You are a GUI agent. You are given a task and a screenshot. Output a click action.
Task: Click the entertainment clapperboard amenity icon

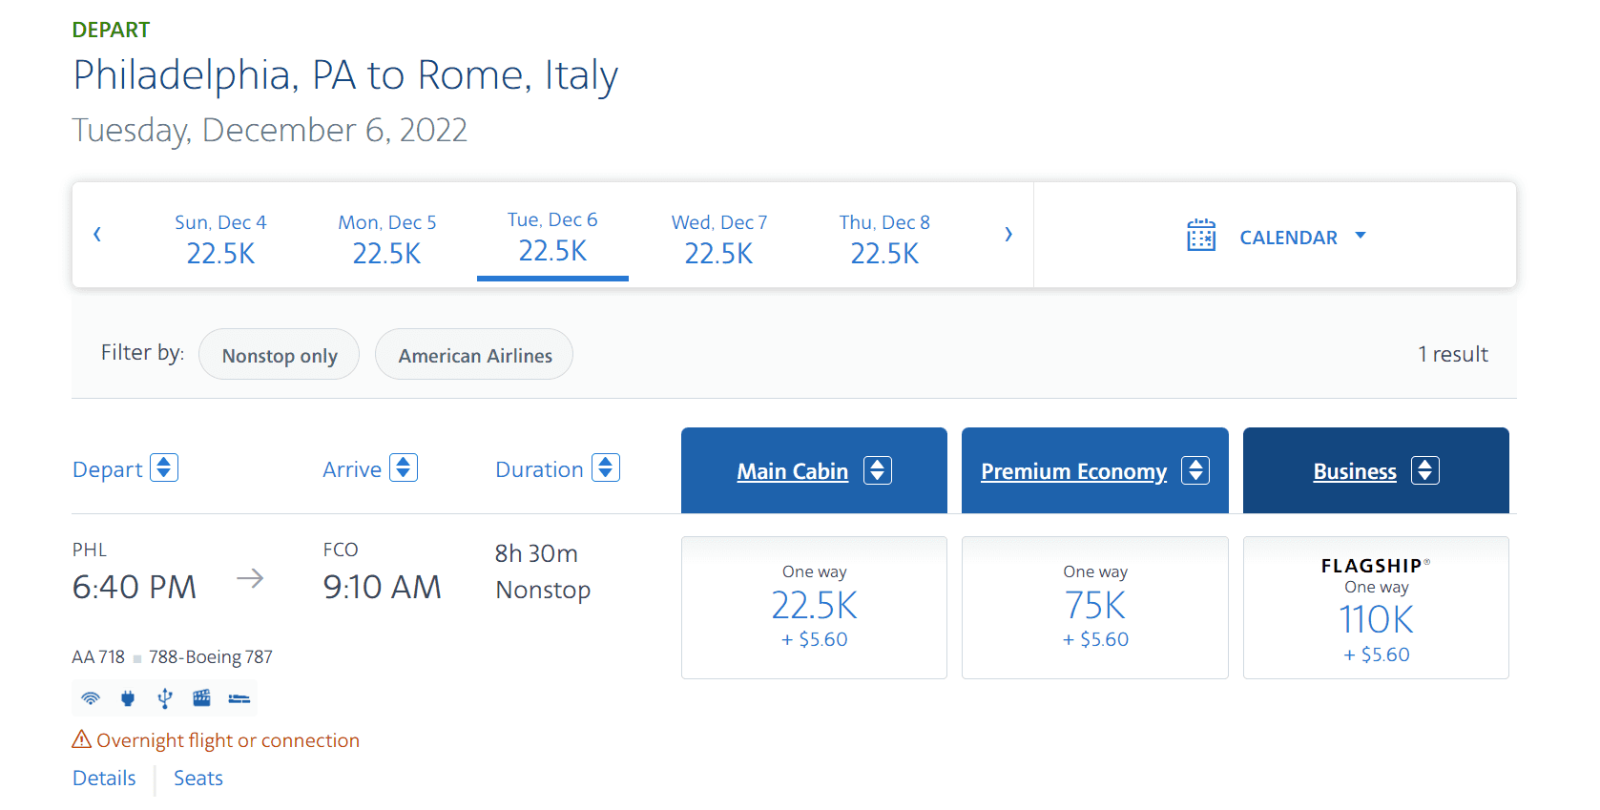(x=201, y=697)
